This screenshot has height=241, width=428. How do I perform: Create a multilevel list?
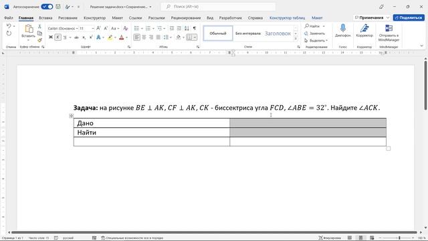click(159, 28)
